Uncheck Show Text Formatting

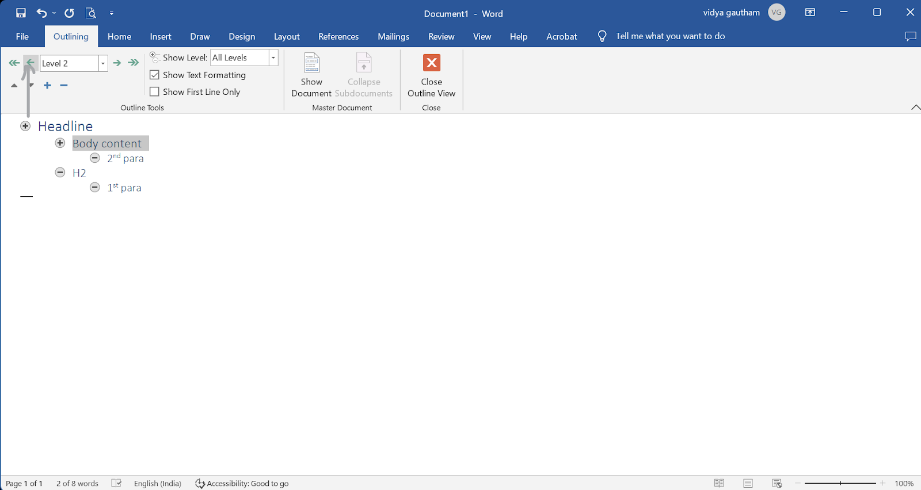(x=154, y=75)
